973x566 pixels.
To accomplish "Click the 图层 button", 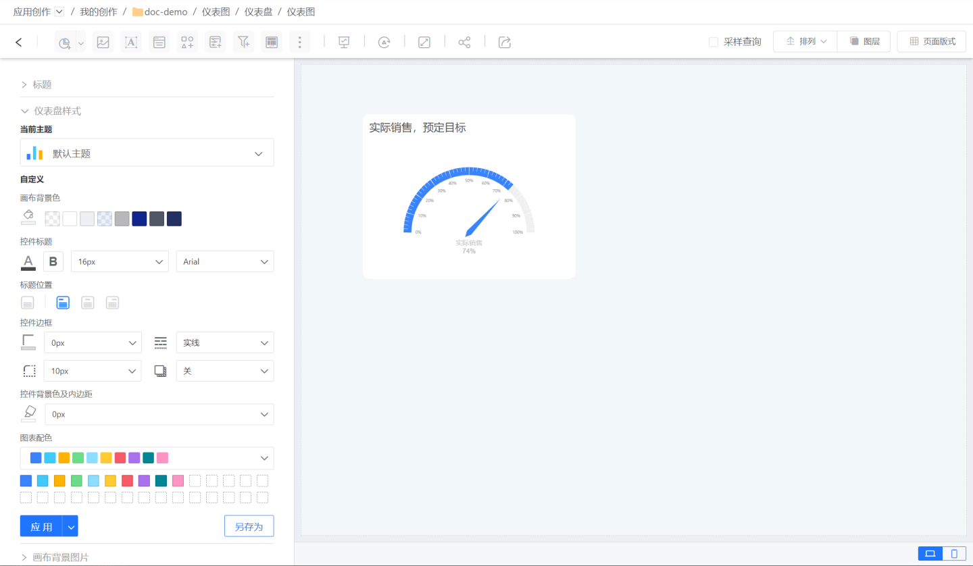I will tap(864, 42).
